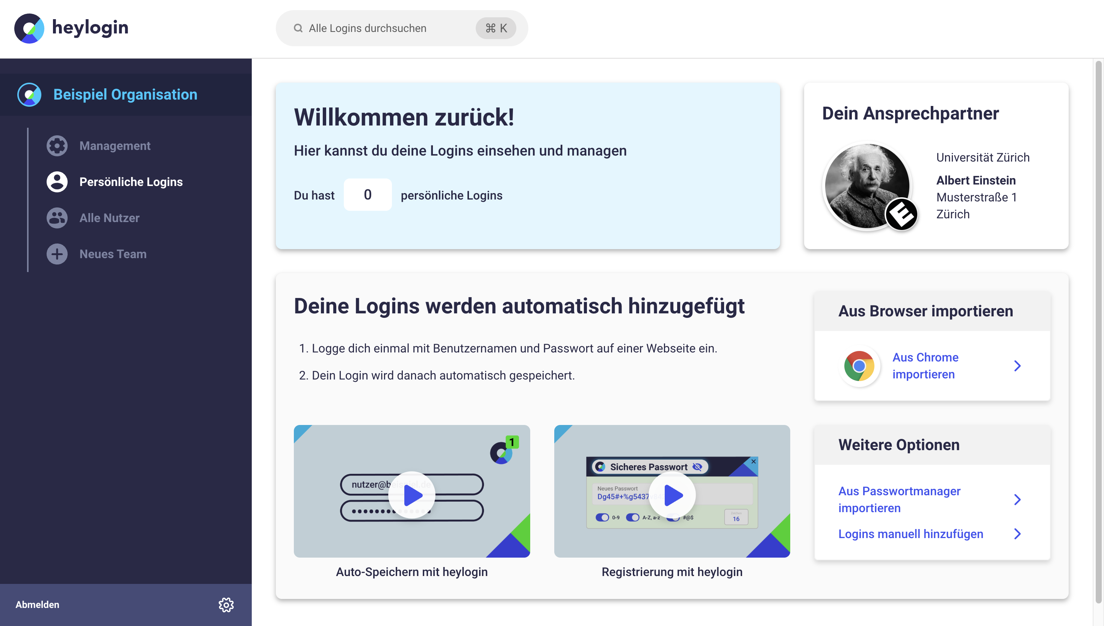
Task: Click the E badge on contact photo
Action: [x=901, y=214]
